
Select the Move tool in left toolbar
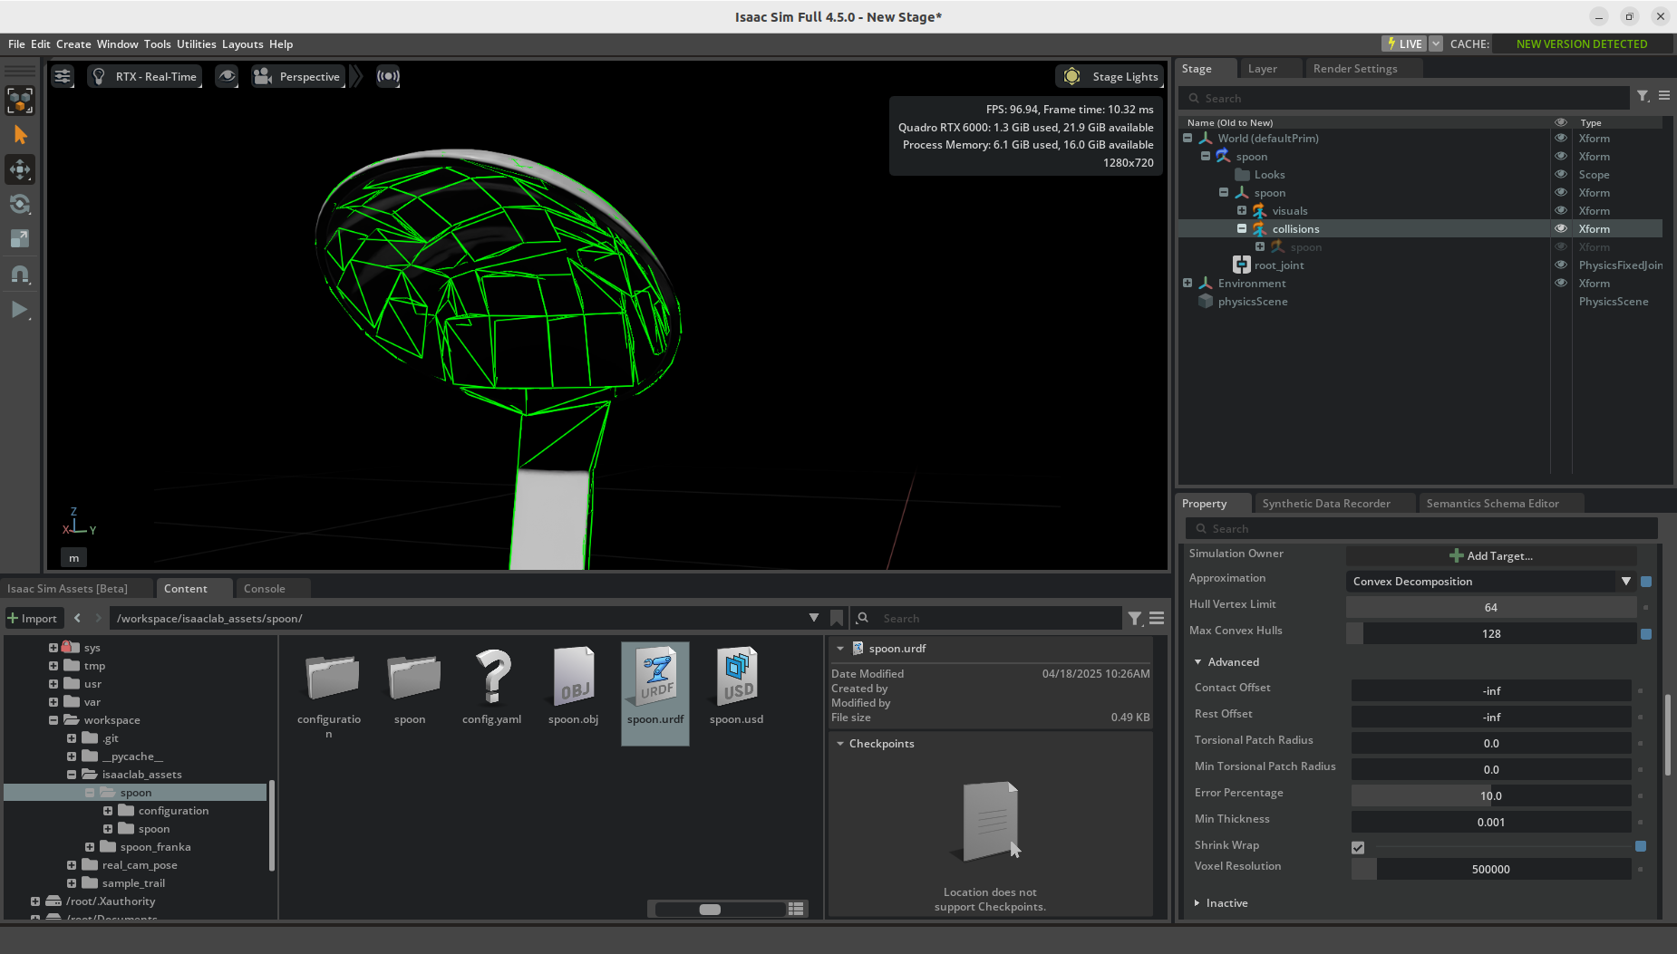coord(20,169)
